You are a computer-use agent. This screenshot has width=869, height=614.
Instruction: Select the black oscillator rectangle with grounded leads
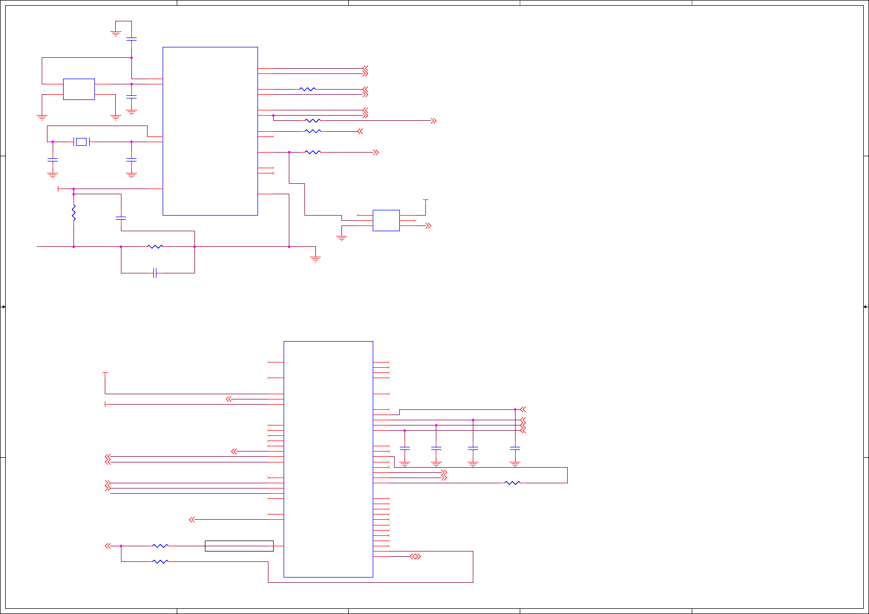pos(79,89)
